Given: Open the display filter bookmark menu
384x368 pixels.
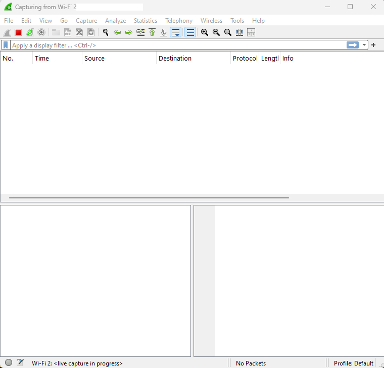Looking at the screenshot, I should click(6, 45).
